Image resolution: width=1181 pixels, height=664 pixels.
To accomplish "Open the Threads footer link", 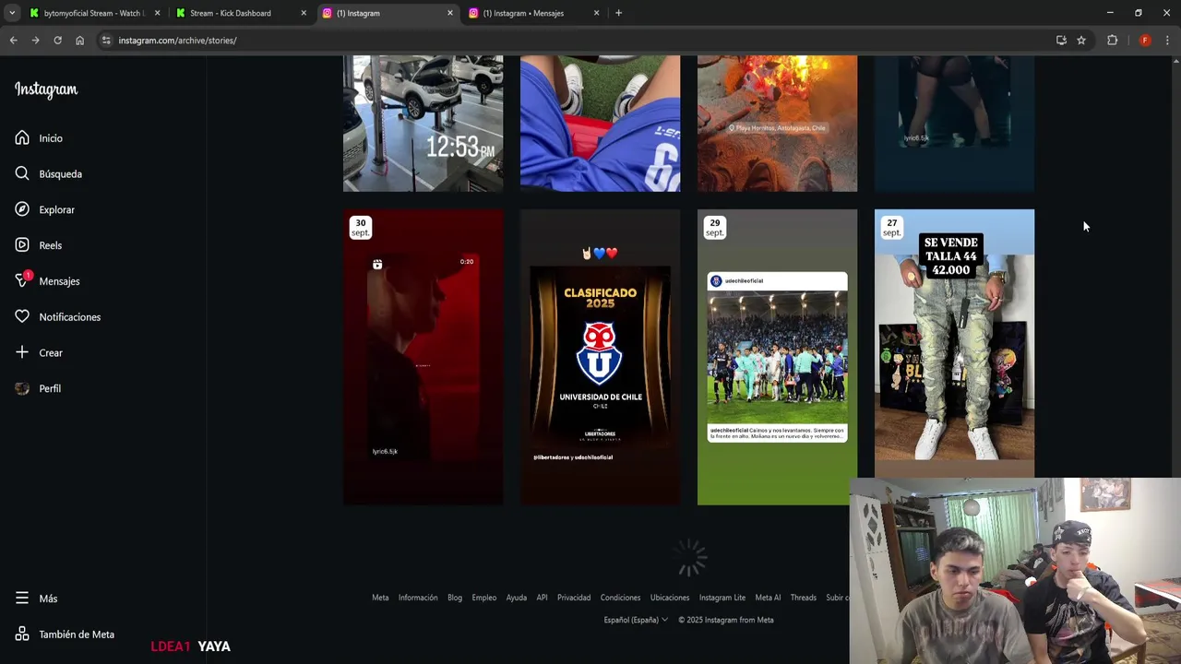I will (x=803, y=598).
